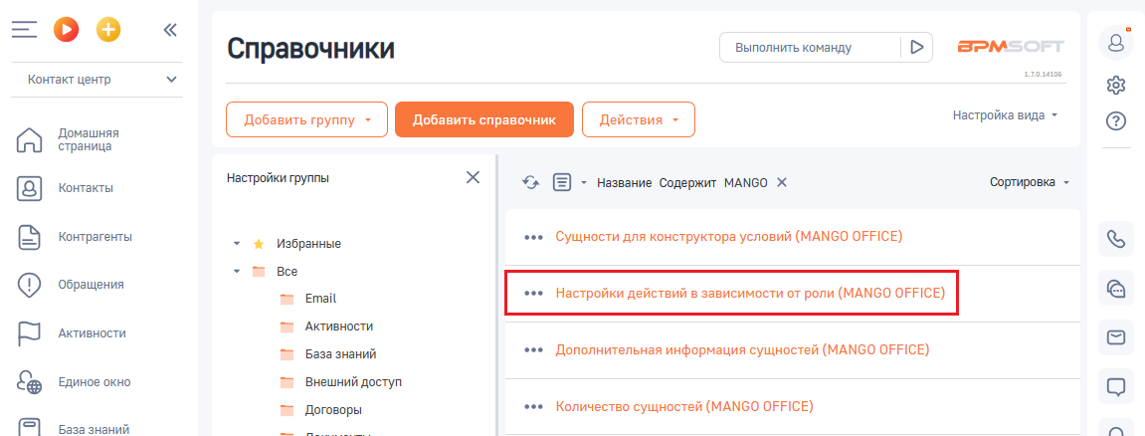Click the Активности flag icon
The image size is (1145, 436).
pyautogui.click(x=29, y=333)
